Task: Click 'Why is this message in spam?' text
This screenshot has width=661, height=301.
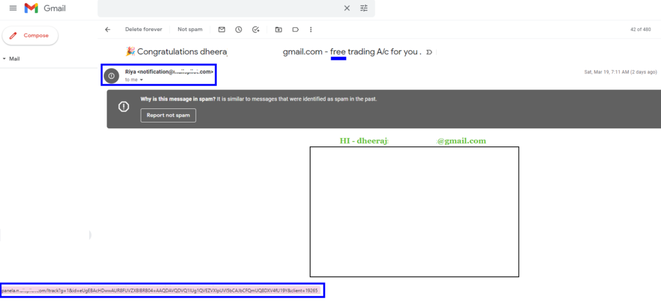Action: point(178,99)
